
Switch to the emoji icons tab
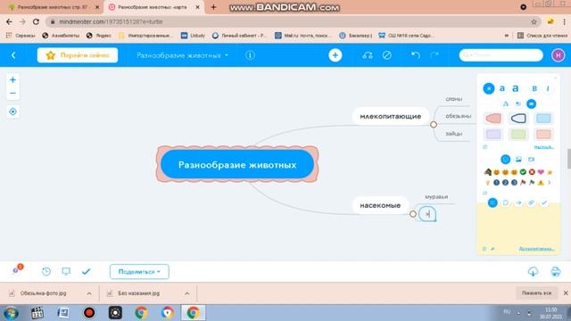[506, 159]
